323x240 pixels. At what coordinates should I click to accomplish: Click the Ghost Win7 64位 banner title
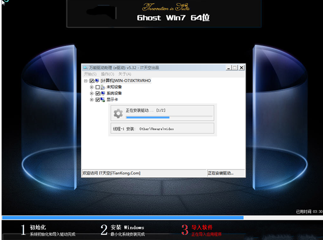[x=173, y=18]
